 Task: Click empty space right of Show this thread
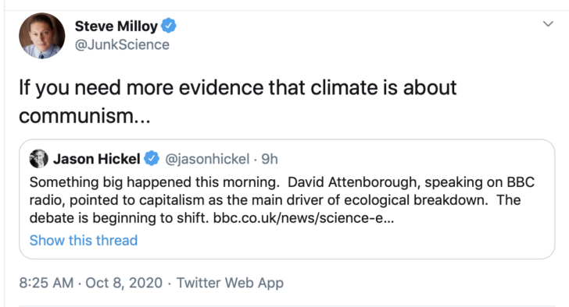(345, 241)
